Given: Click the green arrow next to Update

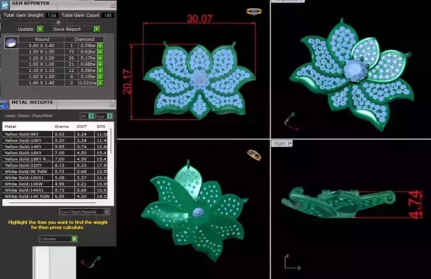Looking at the screenshot, I should pos(40,29).
